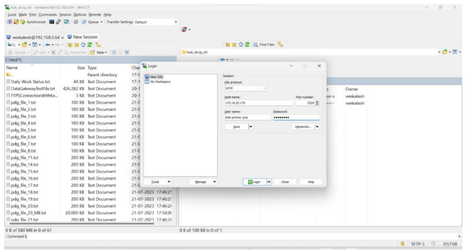Expand the Advanced button dropdown arrow
This screenshot has height=251, width=465.
(x=317, y=127)
